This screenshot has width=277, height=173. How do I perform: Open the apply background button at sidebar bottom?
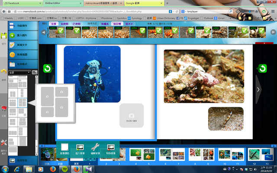[x=23, y=160]
